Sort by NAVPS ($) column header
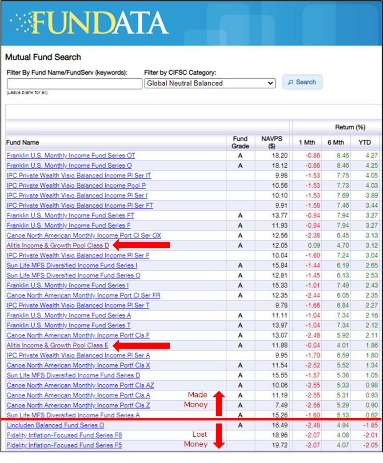This screenshot has height=463, width=383. click(272, 142)
